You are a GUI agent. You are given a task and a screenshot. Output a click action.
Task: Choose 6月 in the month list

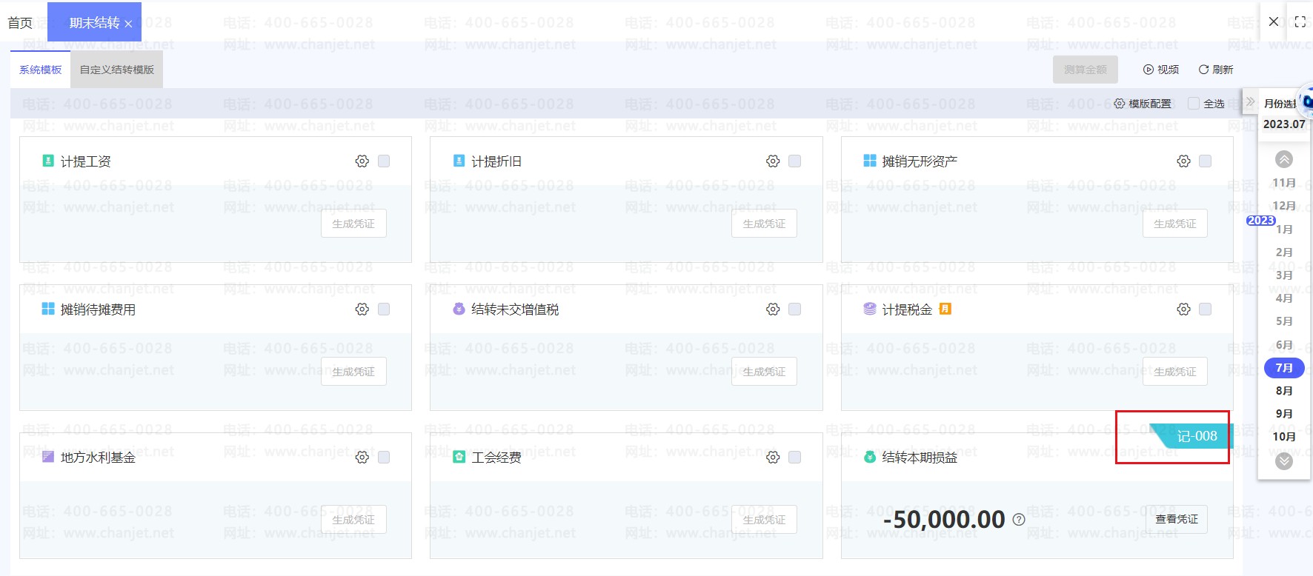[1284, 345]
